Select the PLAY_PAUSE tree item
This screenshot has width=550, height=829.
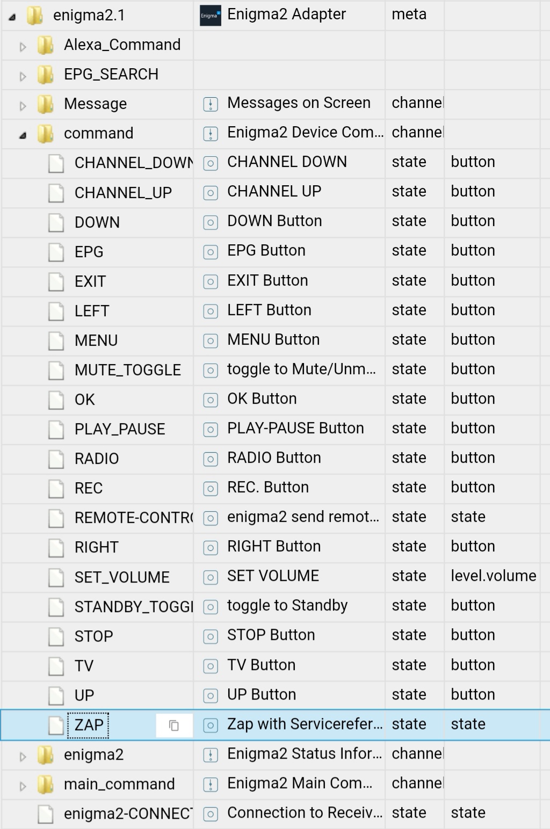coord(120,430)
